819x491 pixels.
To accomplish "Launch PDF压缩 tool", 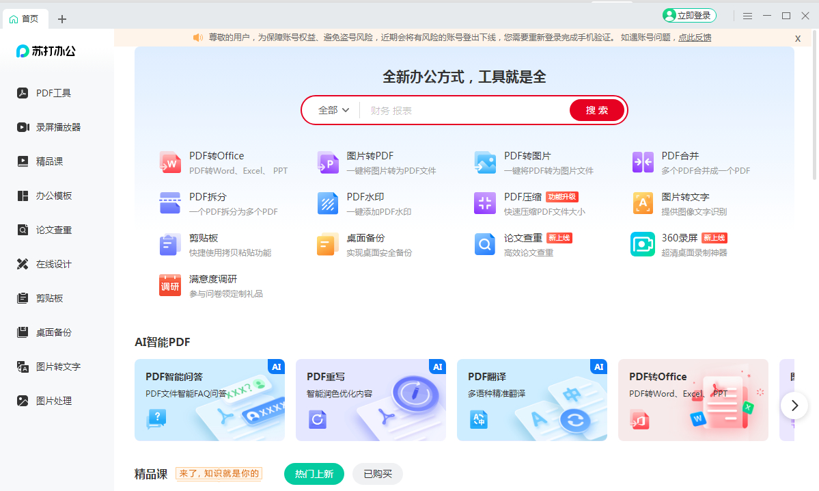I will click(x=530, y=204).
